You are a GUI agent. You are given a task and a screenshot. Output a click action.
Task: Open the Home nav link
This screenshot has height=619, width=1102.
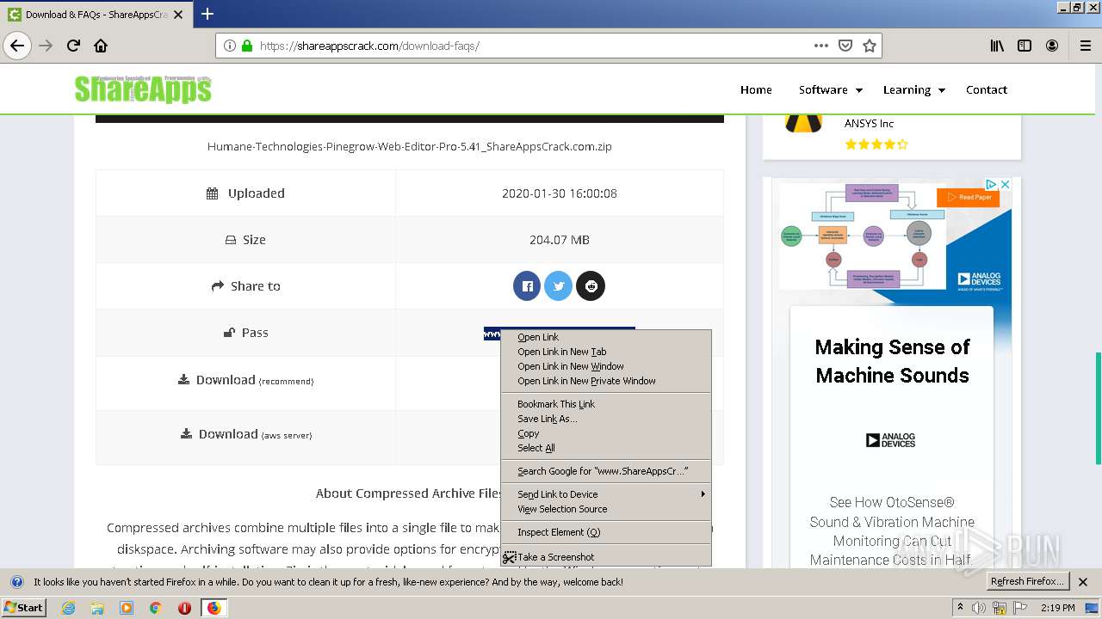(756, 89)
